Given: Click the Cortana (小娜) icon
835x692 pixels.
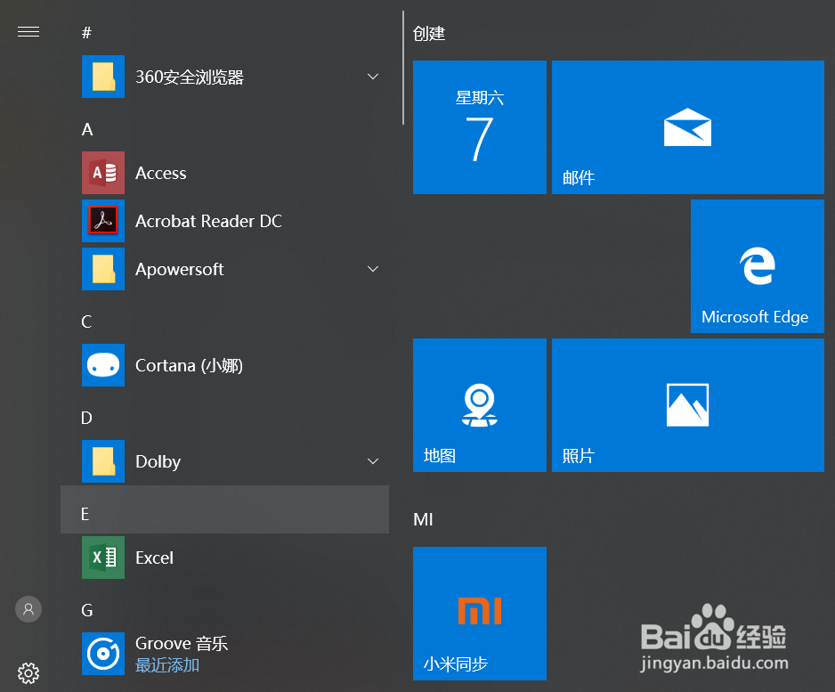Looking at the screenshot, I should [103, 365].
